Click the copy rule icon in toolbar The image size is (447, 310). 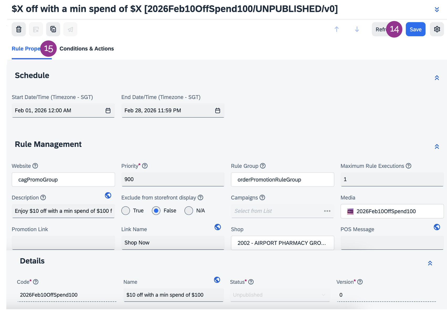tap(53, 29)
